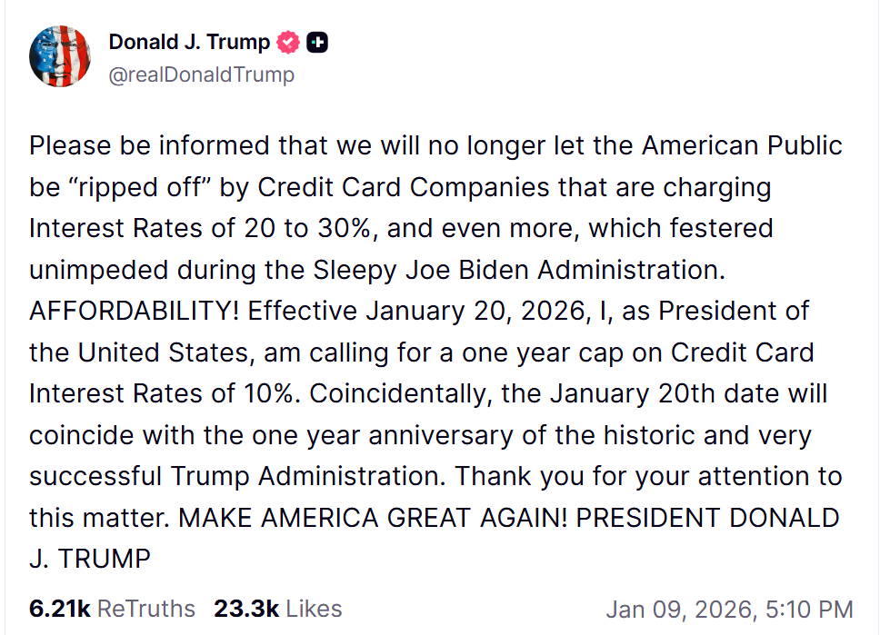View the 23.3k Likes count
This screenshot has height=635, width=880.
(245, 609)
